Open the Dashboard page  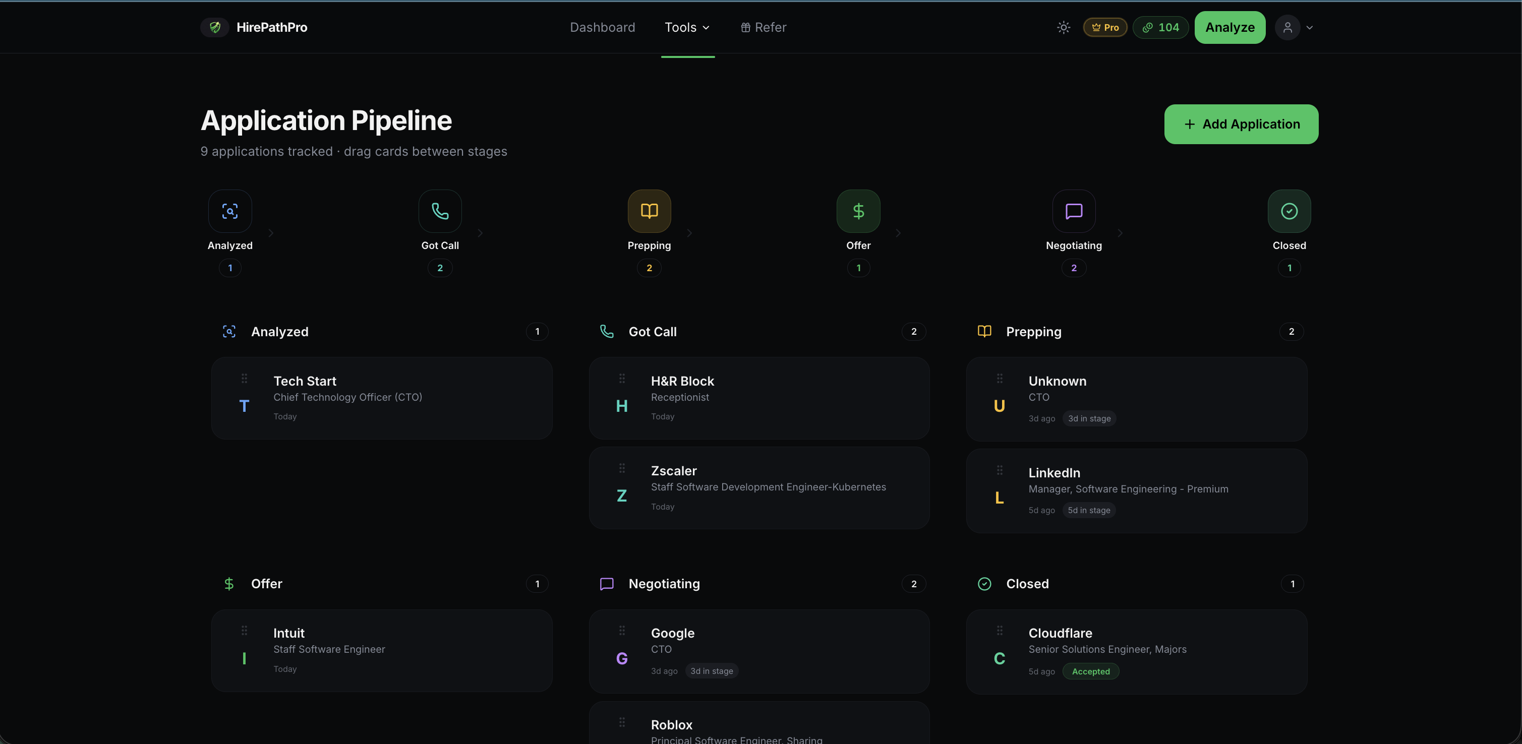pos(603,27)
